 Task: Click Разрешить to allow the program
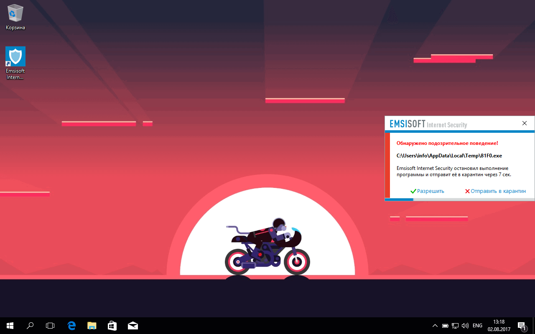(x=427, y=191)
